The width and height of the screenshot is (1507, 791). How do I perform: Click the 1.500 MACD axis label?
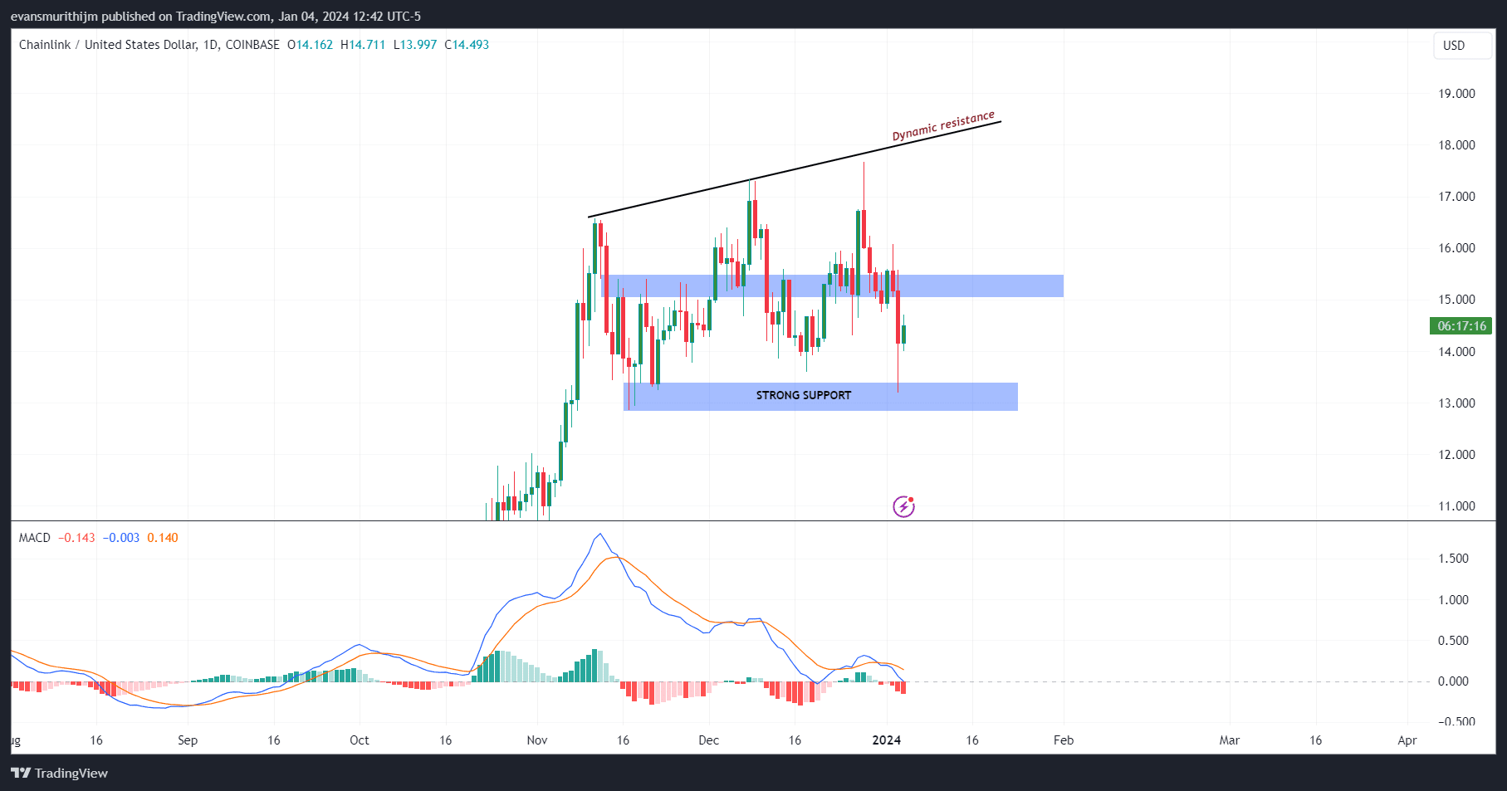1453,559
